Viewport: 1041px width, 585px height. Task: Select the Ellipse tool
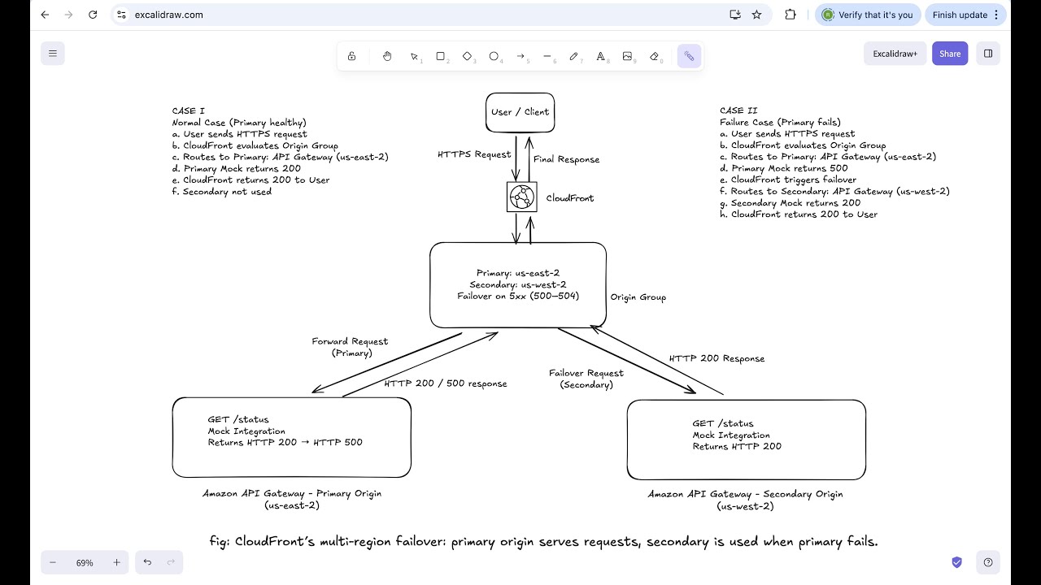coord(494,56)
